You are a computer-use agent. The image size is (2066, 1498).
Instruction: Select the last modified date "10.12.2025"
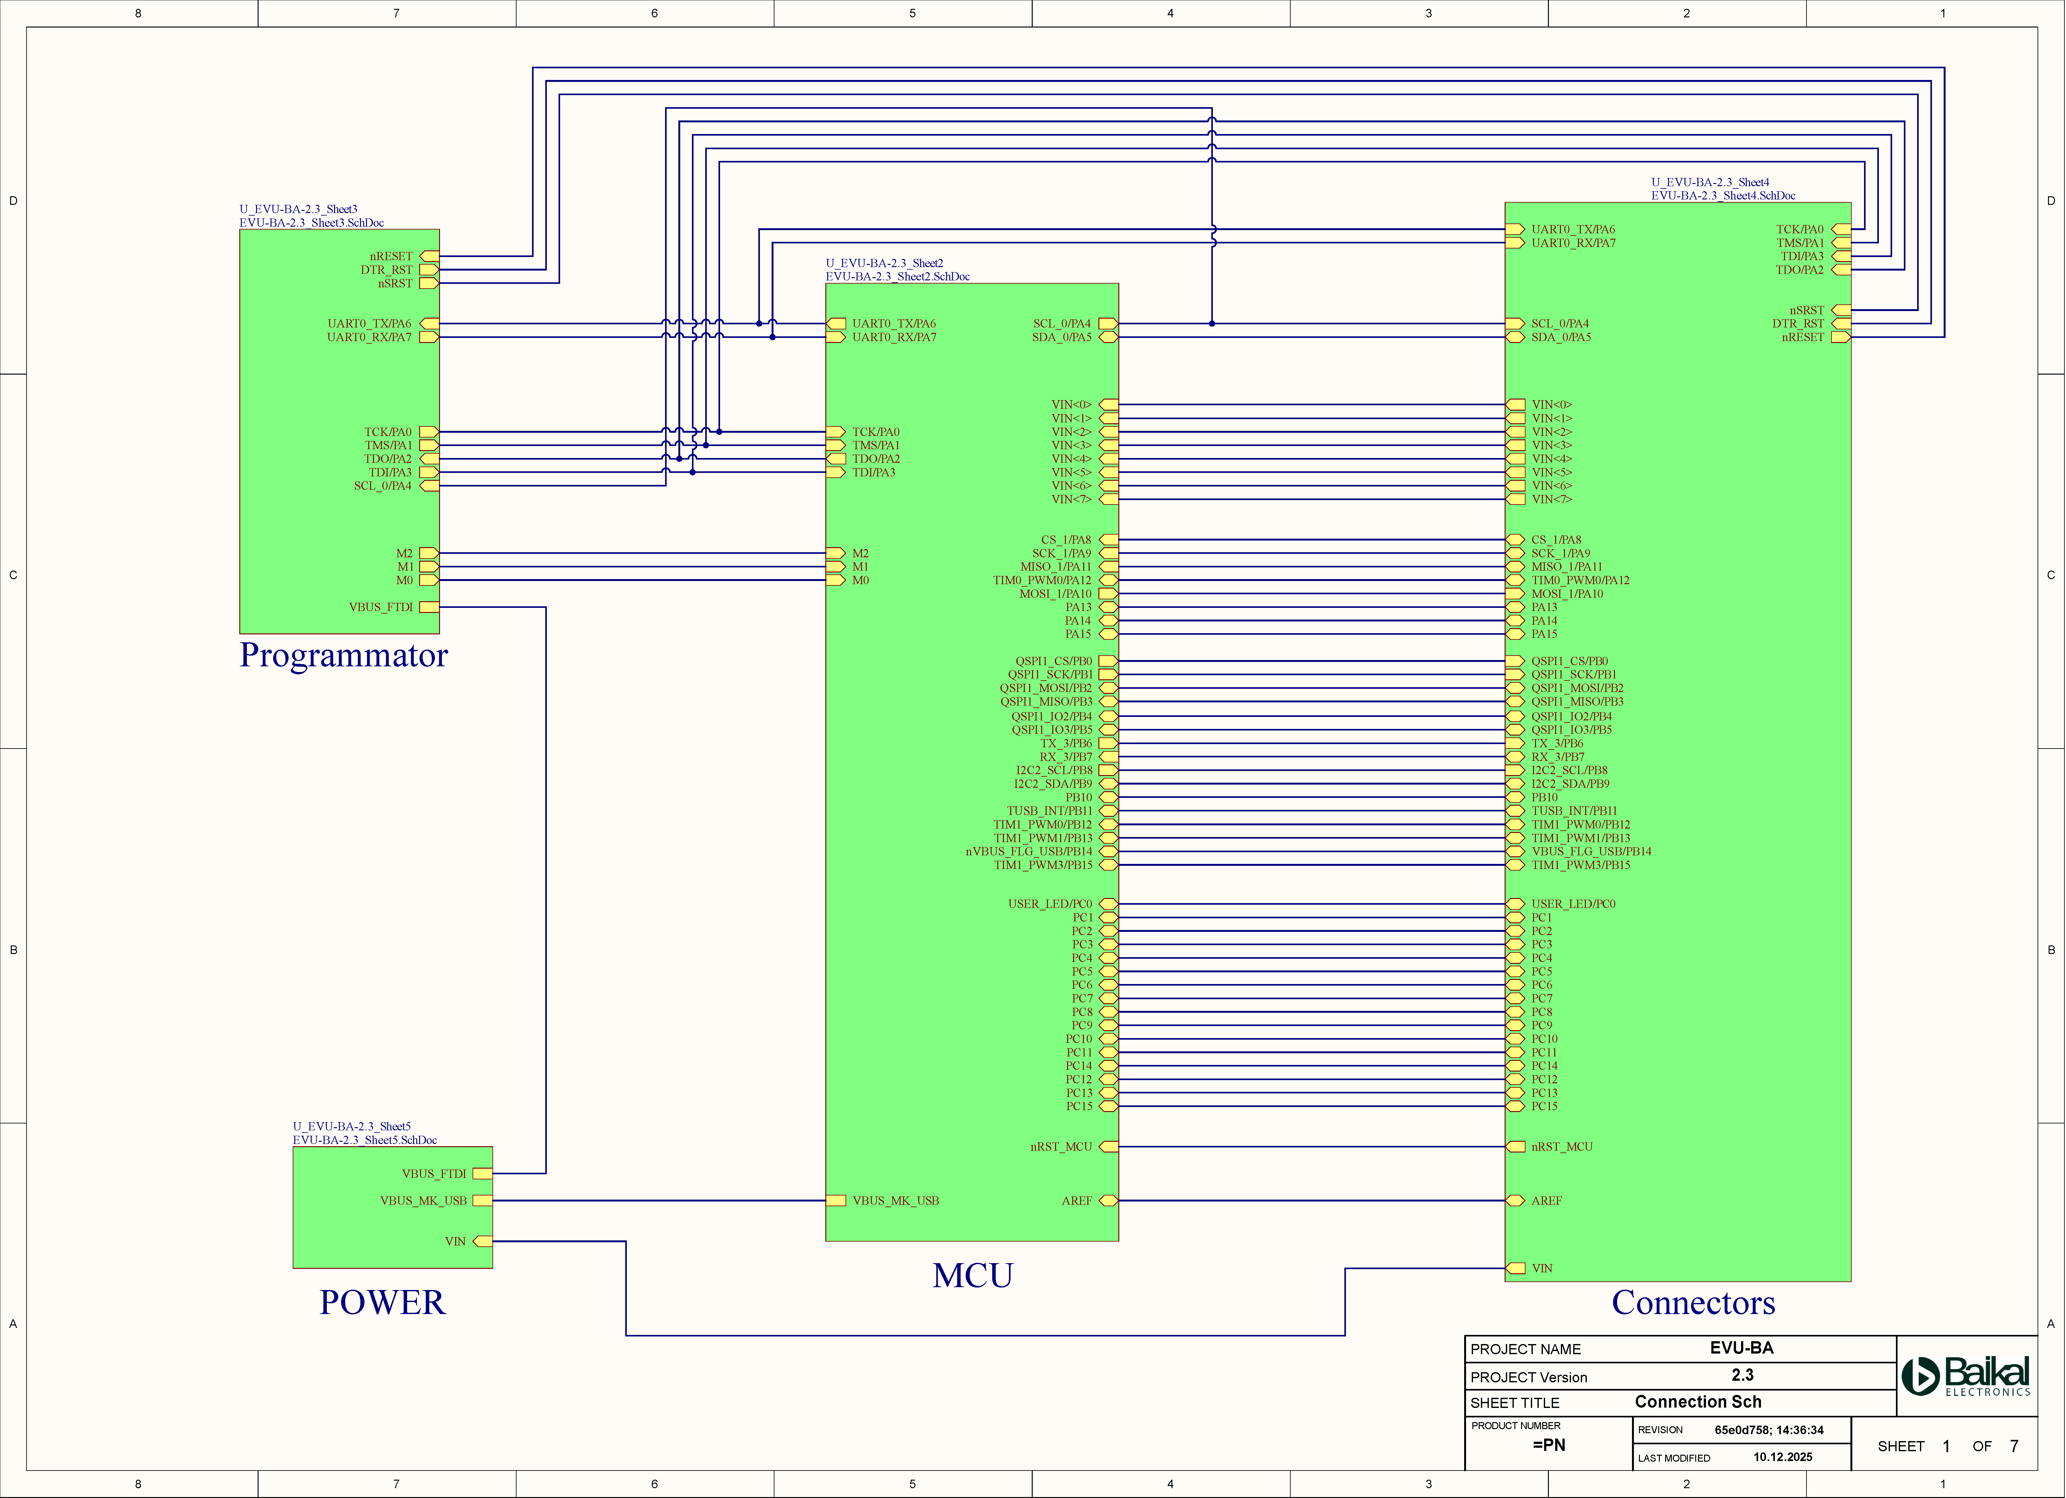(1783, 1457)
